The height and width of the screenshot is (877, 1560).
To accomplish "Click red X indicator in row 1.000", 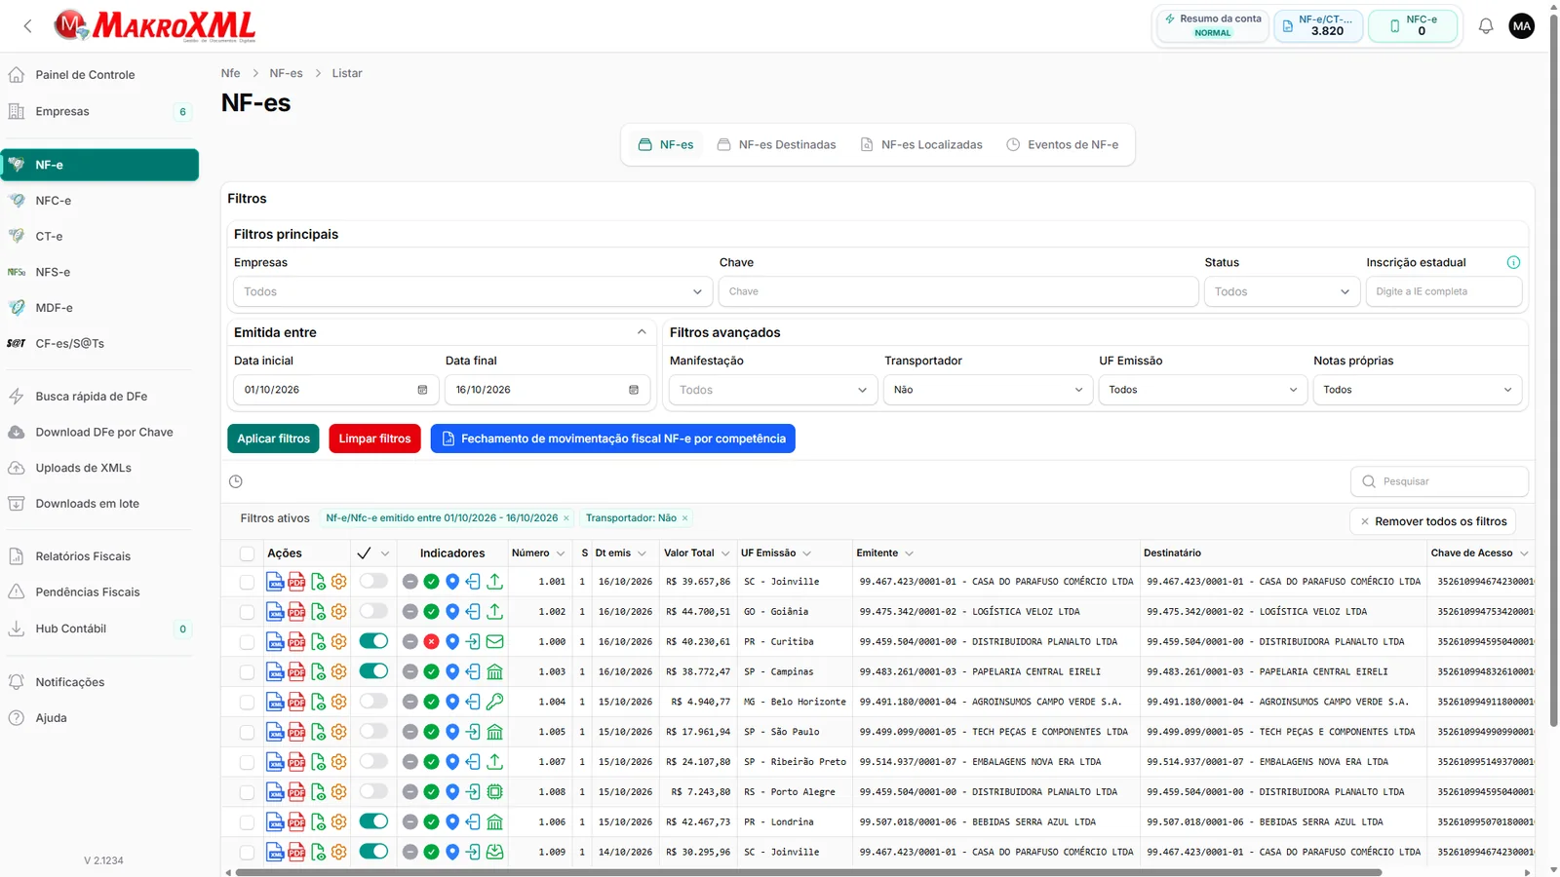I will pyautogui.click(x=431, y=642).
